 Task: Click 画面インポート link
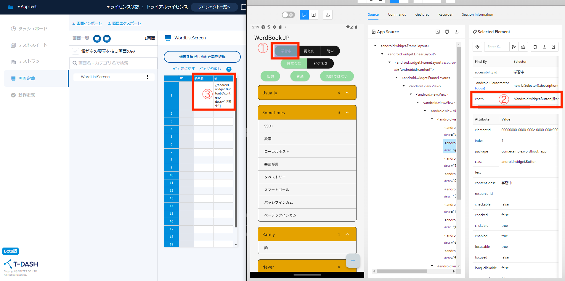[87, 23]
